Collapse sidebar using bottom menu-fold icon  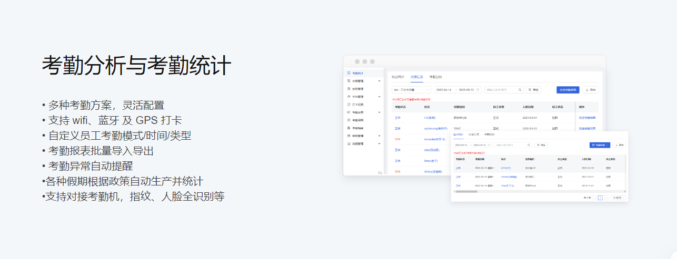coord(380,173)
